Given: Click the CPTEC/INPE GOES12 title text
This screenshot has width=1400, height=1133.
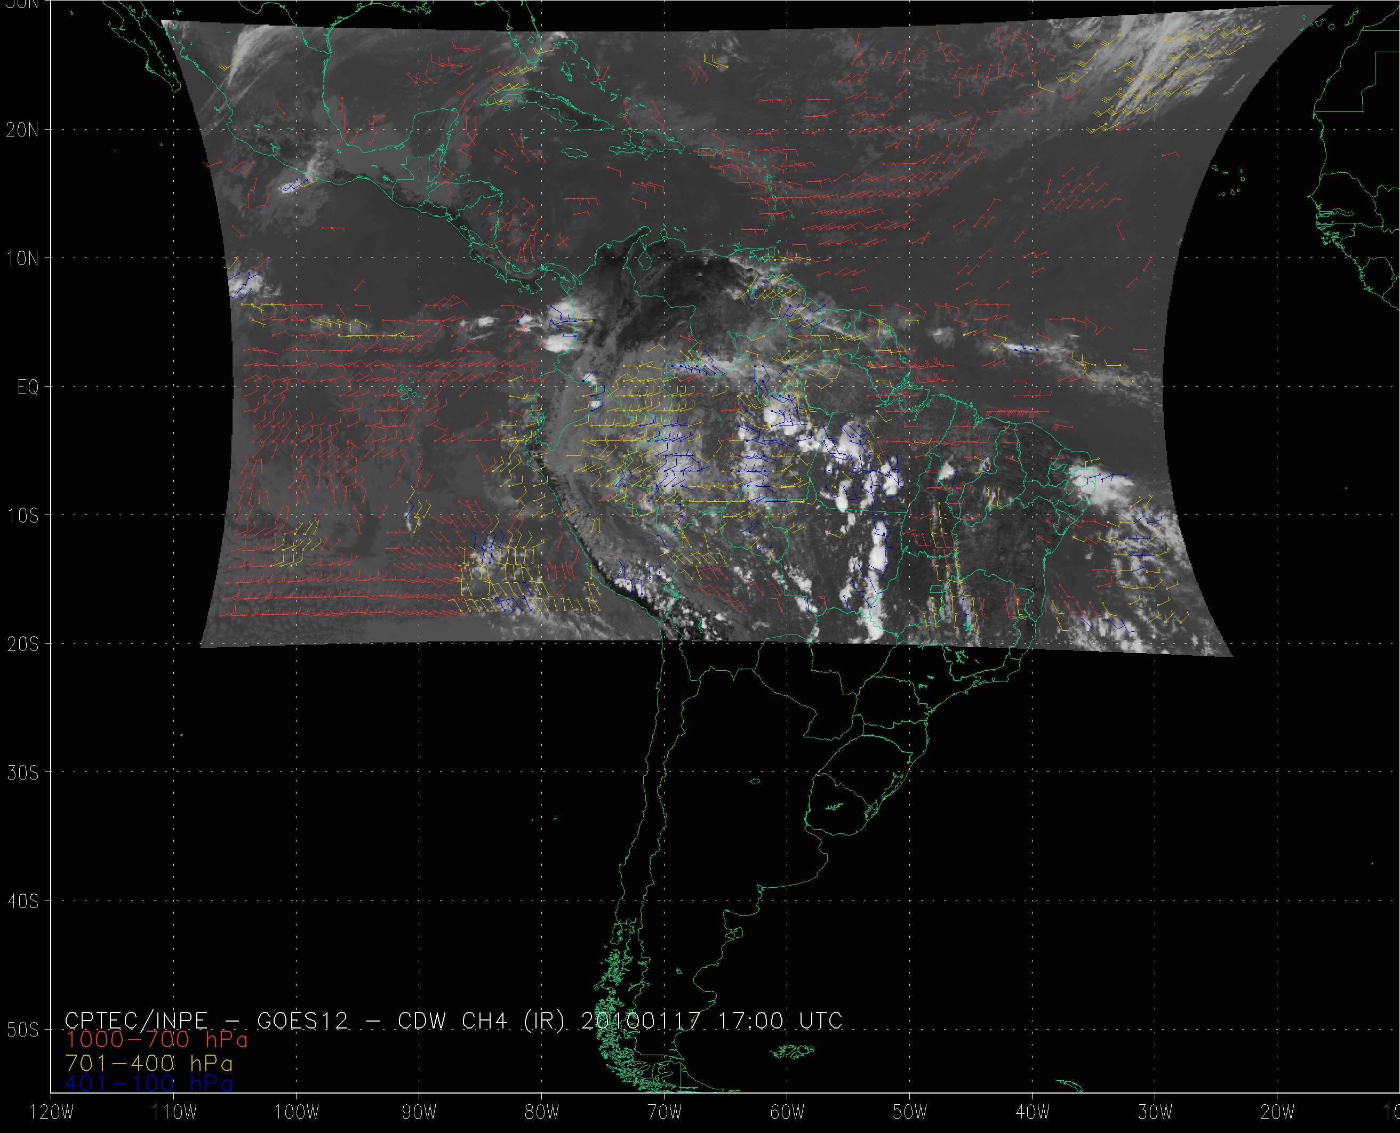Looking at the screenshot, I should (206, 1020).
